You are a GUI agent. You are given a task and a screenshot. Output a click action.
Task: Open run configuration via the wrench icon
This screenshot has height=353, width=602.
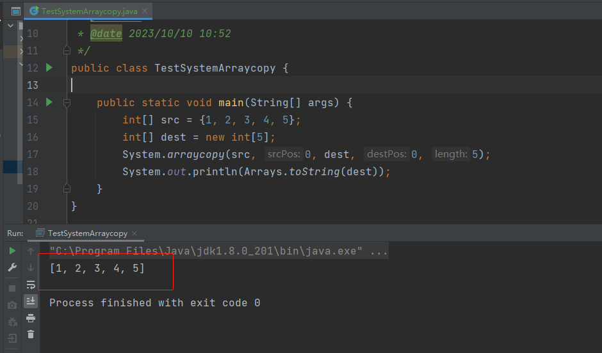12,267
